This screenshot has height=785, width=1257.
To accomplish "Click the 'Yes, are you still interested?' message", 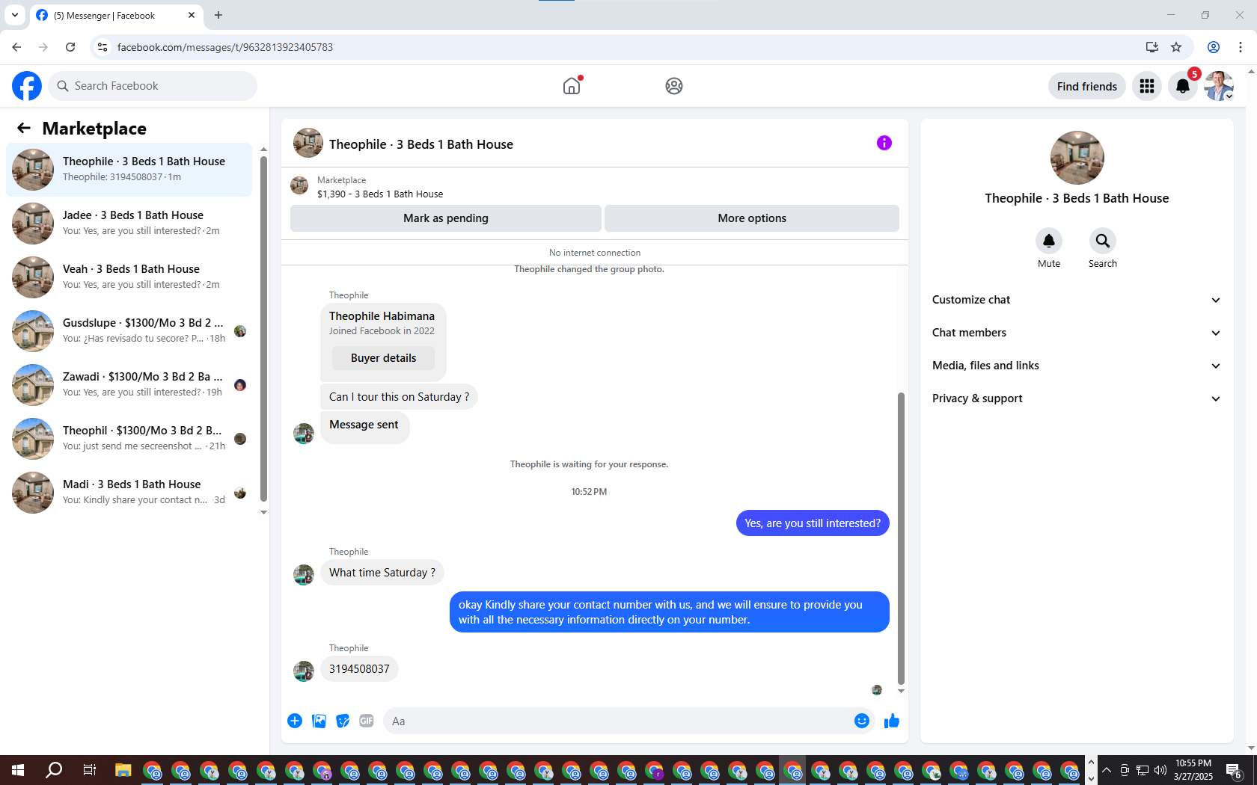I will tap(813, 523).
